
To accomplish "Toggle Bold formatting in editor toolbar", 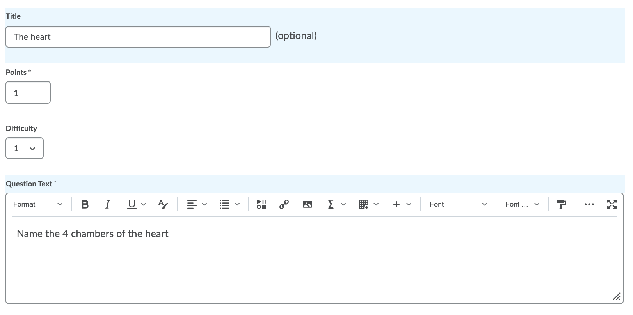I will [x=85, y=204].
